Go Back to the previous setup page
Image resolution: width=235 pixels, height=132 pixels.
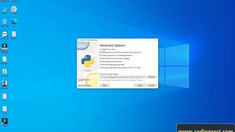tap(105, 85)
